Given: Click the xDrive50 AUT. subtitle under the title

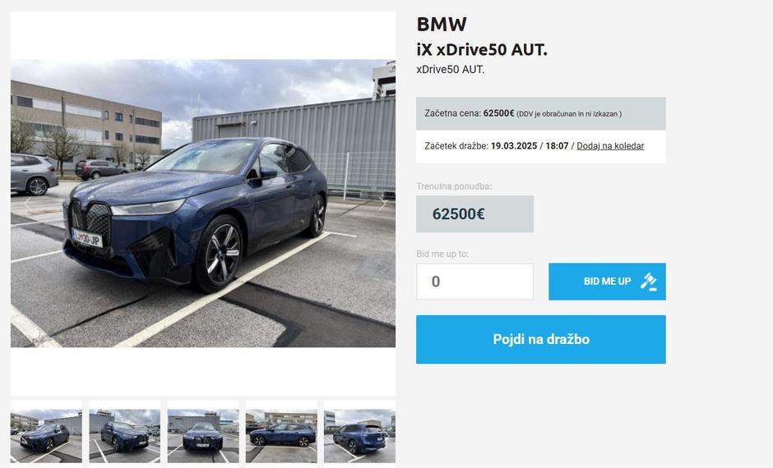Looking at the screenshot, I should pos(451,70).
